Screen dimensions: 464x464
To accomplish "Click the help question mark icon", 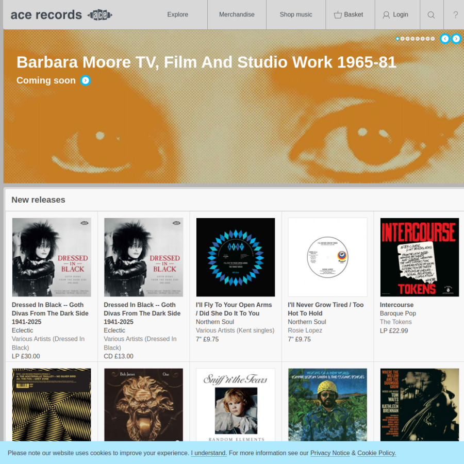I will click(x=456, y=15).
